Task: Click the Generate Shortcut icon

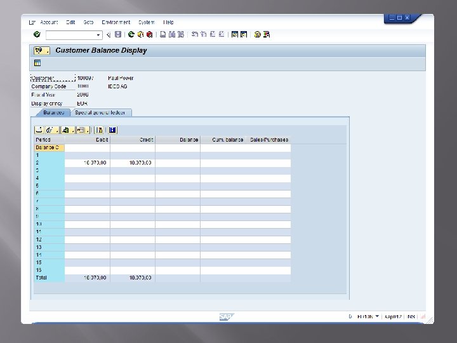Action: click(x=244, y=34)
